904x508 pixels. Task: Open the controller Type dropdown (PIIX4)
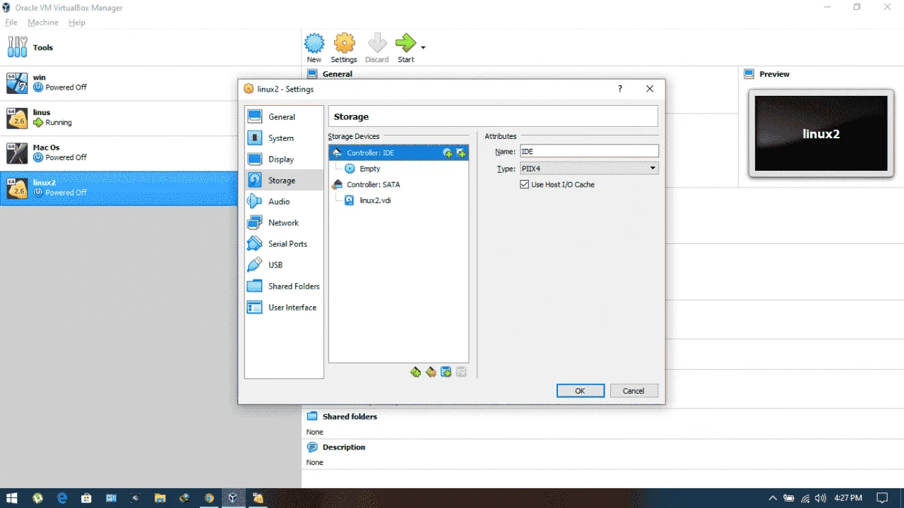tap(589, 169)
